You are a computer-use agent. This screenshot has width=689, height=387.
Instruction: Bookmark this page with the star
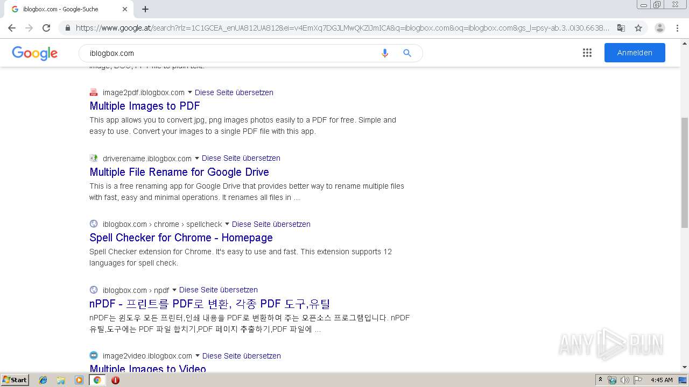click(638, 28)
